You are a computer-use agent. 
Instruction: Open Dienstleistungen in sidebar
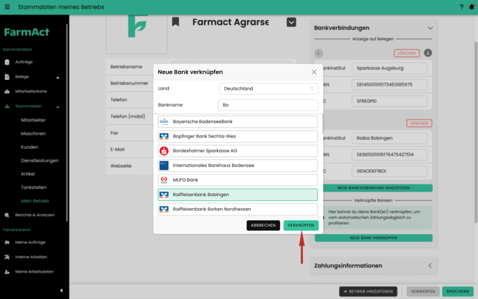point(40,161)
